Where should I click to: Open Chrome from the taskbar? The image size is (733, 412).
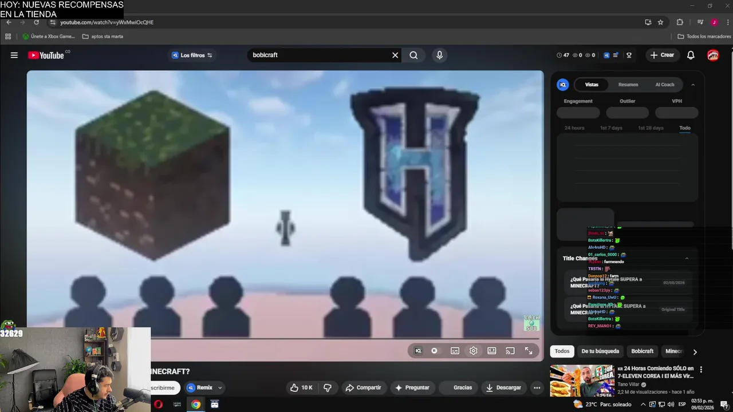point(196,405)
